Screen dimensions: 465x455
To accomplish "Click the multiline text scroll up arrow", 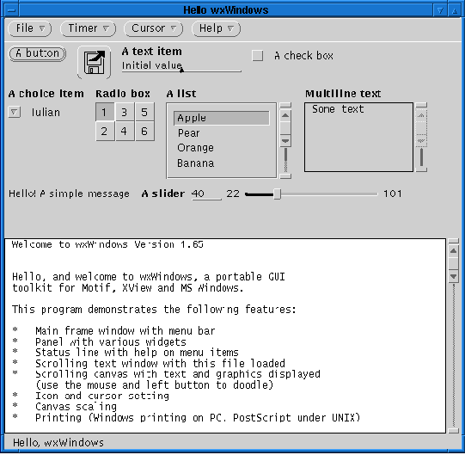I will pos(421,115).
